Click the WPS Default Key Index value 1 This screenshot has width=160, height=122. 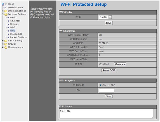point(99,55)
